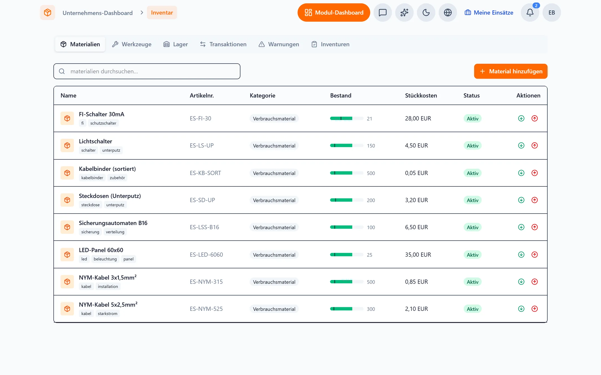The height and width of the screenshot is (375, 601).
Task: Stock in Steckdosen (Unterputz) green arrow
Action: (x=521, y=200)
